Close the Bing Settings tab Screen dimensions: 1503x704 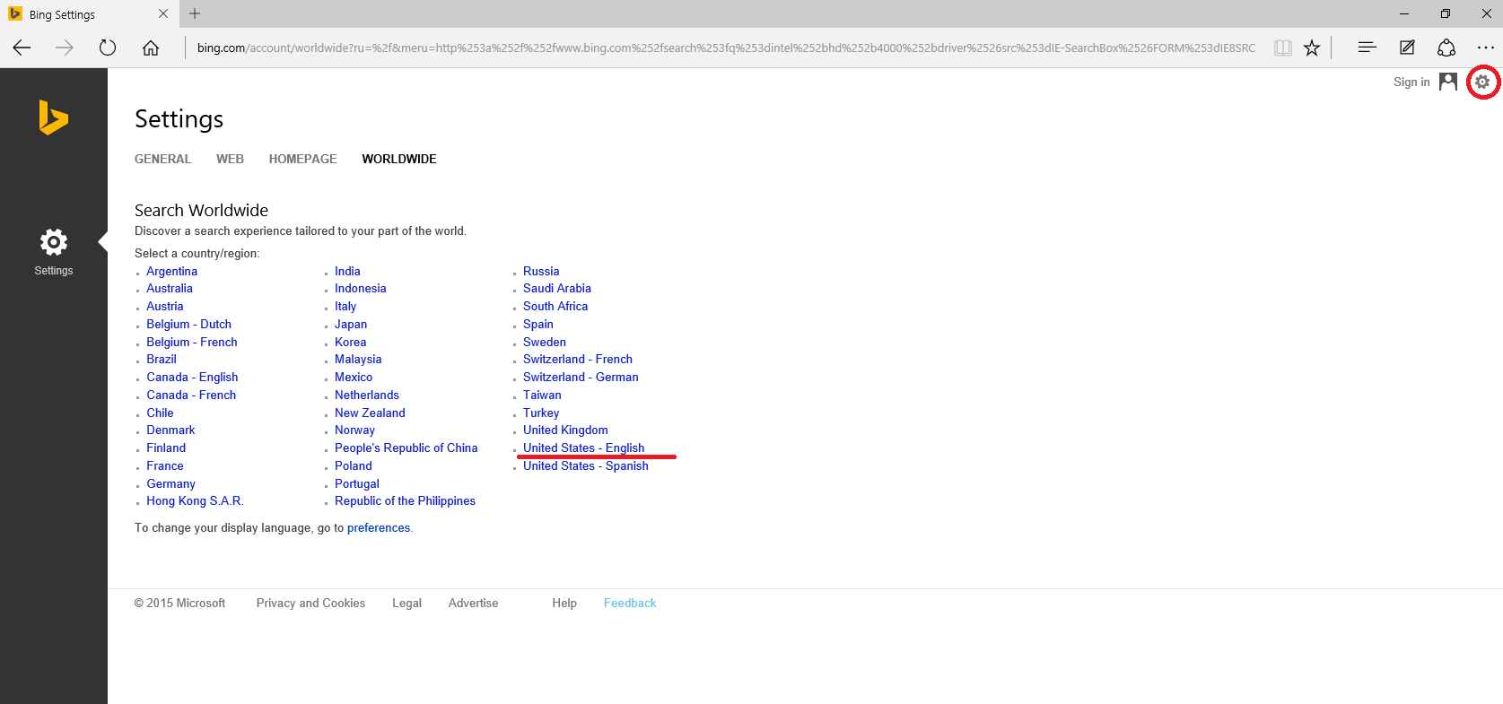point(162,13)
